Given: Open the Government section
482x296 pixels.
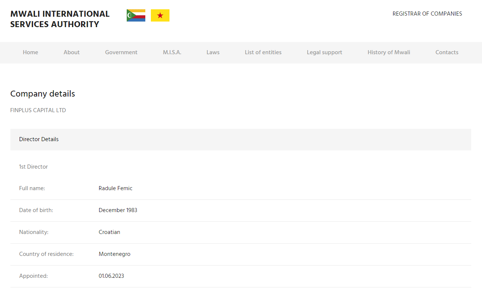Looking at the screenshot, I should (x=121, y=52).
